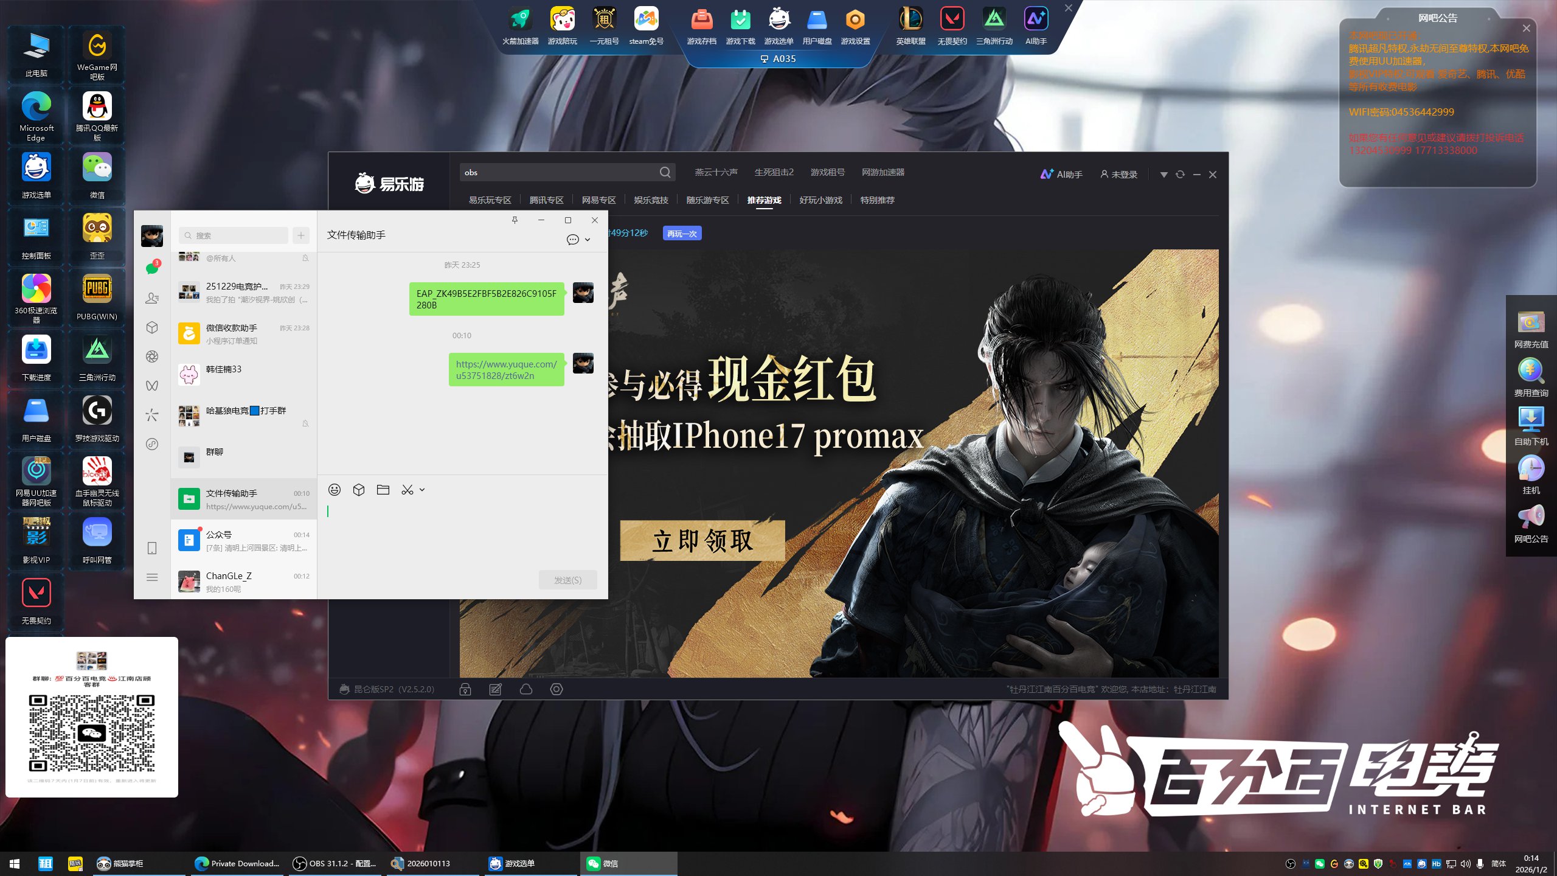This screenshot has width=1557, height=876.
Task: Open triangle dropdown menu in 易乐游 header
Action: pos(1163,175)
